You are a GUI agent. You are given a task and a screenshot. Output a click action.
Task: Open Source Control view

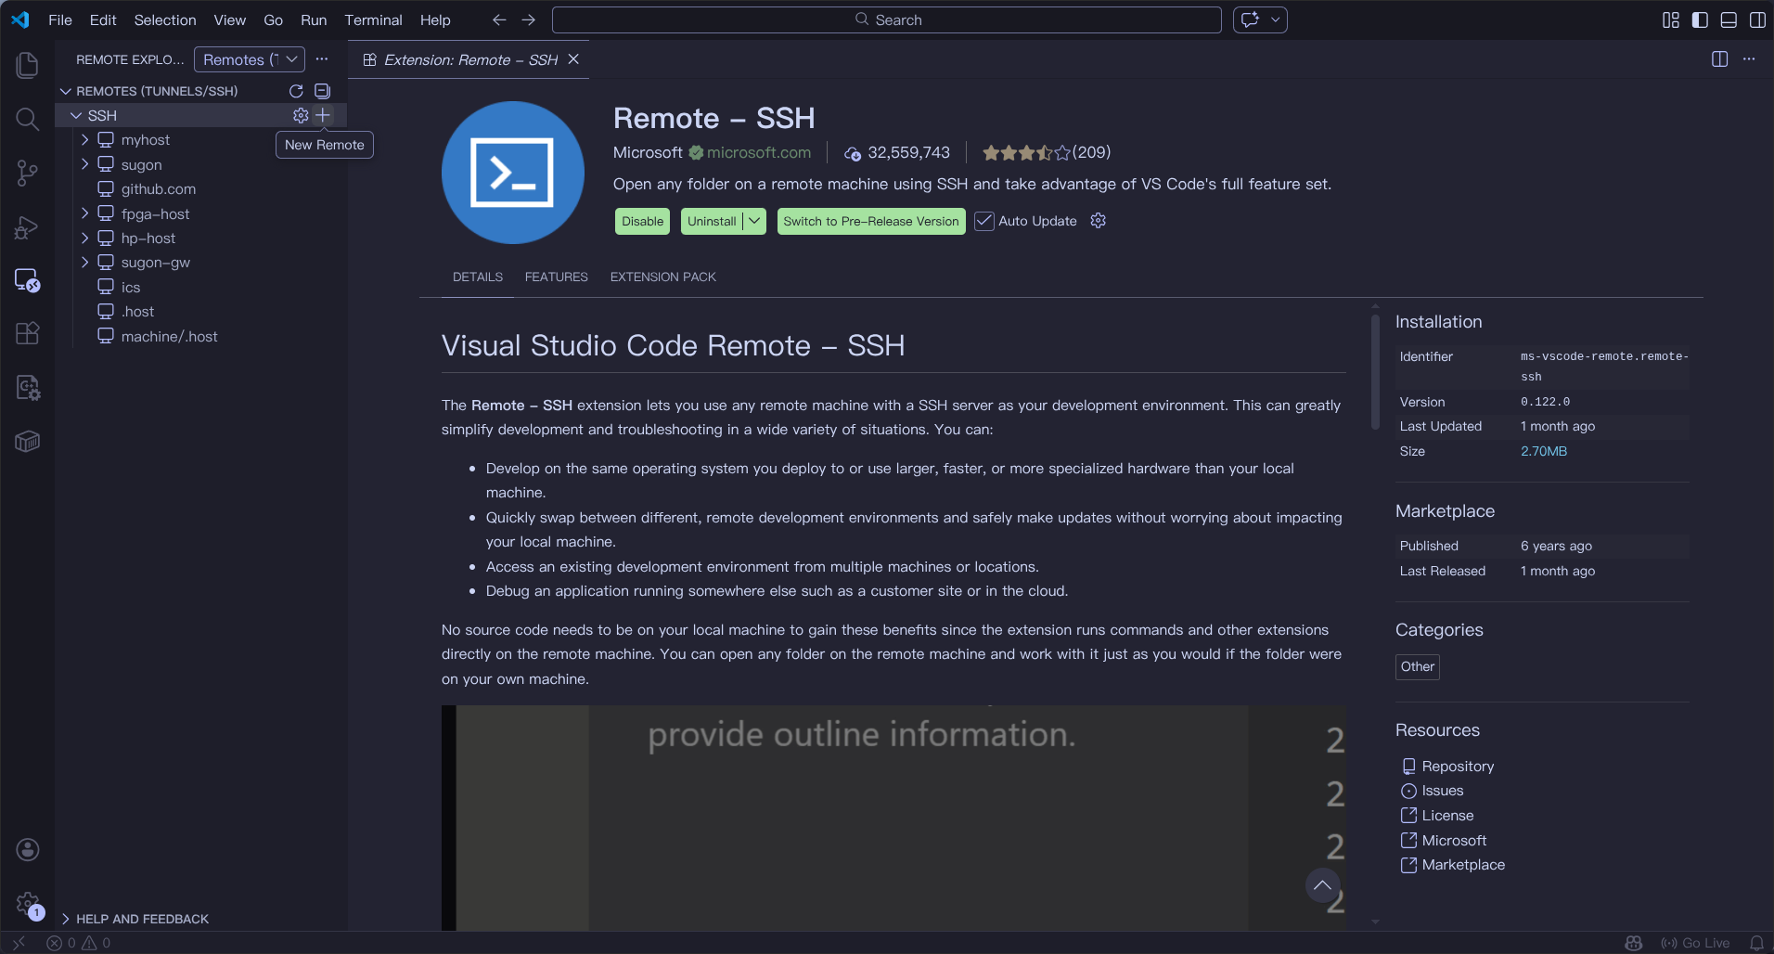point(28,173)
